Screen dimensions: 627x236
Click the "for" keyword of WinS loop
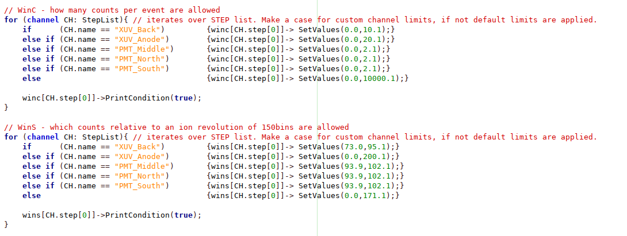pos(11,137)
